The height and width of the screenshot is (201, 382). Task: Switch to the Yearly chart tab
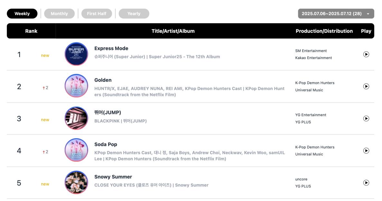[x=134, y=14]
